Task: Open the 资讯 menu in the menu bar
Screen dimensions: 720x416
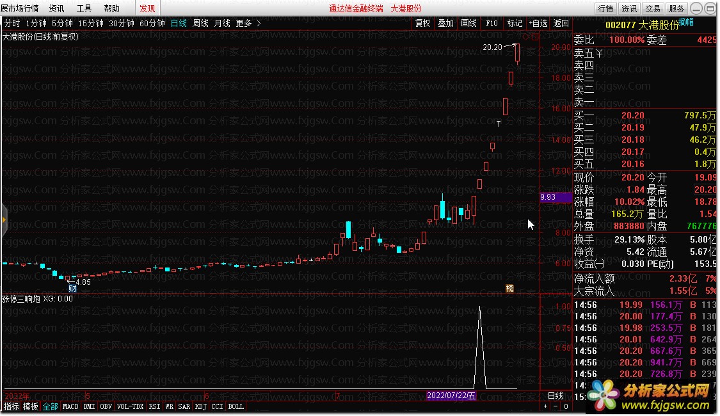Action: [56, 8]
